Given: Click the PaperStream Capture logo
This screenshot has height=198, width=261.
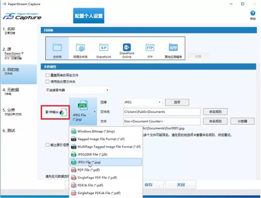Looking at the screenshot, I should click(x=22, y=16).
